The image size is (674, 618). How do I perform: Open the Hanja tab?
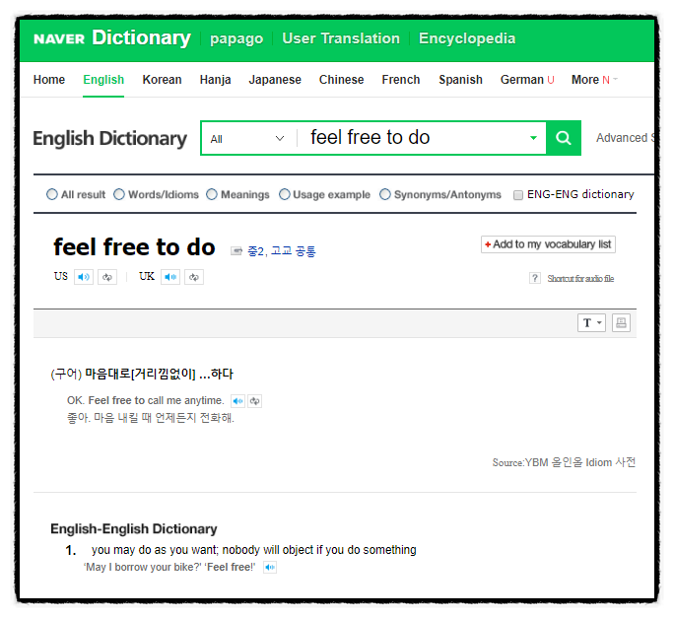pyautogui.click(x=216, y=80)
